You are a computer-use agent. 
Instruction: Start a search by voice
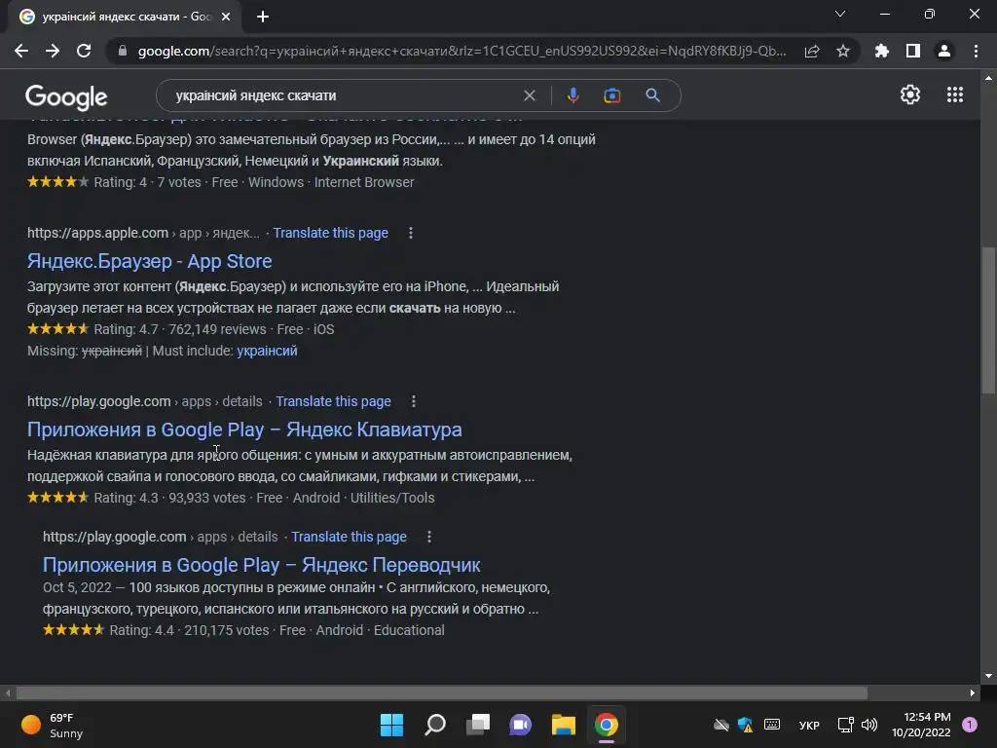coord(572,95)
